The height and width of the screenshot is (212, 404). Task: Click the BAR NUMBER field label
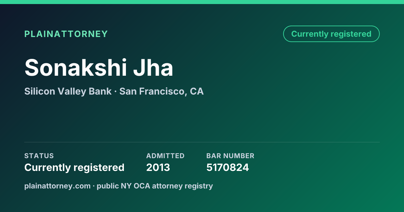tap(230, 156)
